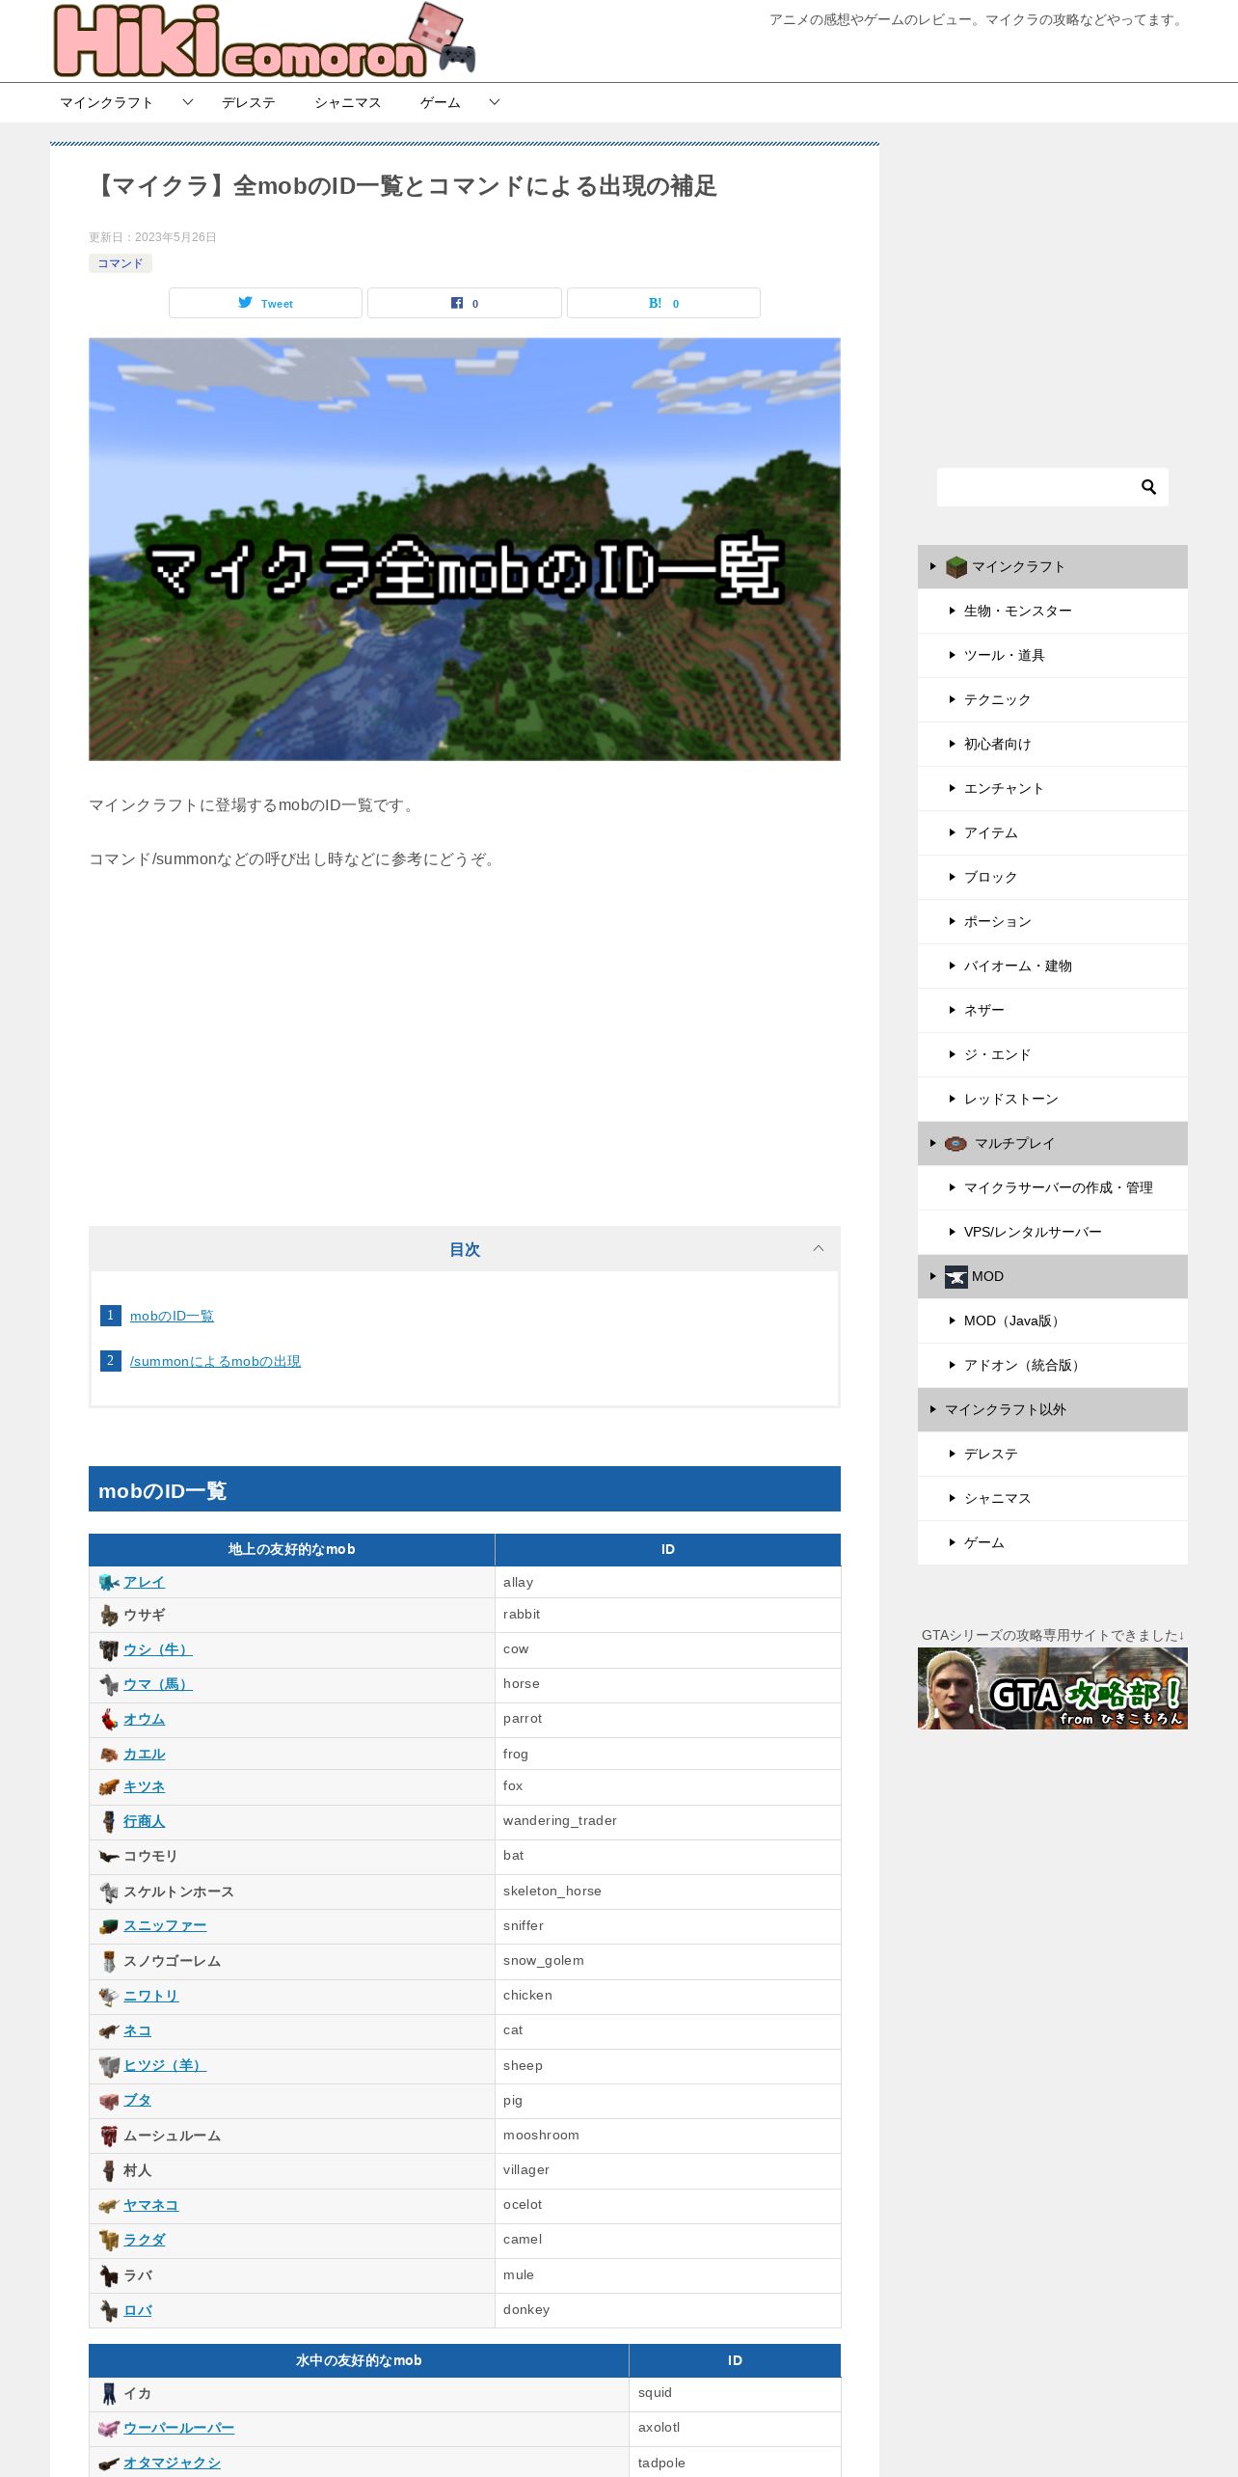Click the Twitter bird Tweet icon

pos(245,303)
